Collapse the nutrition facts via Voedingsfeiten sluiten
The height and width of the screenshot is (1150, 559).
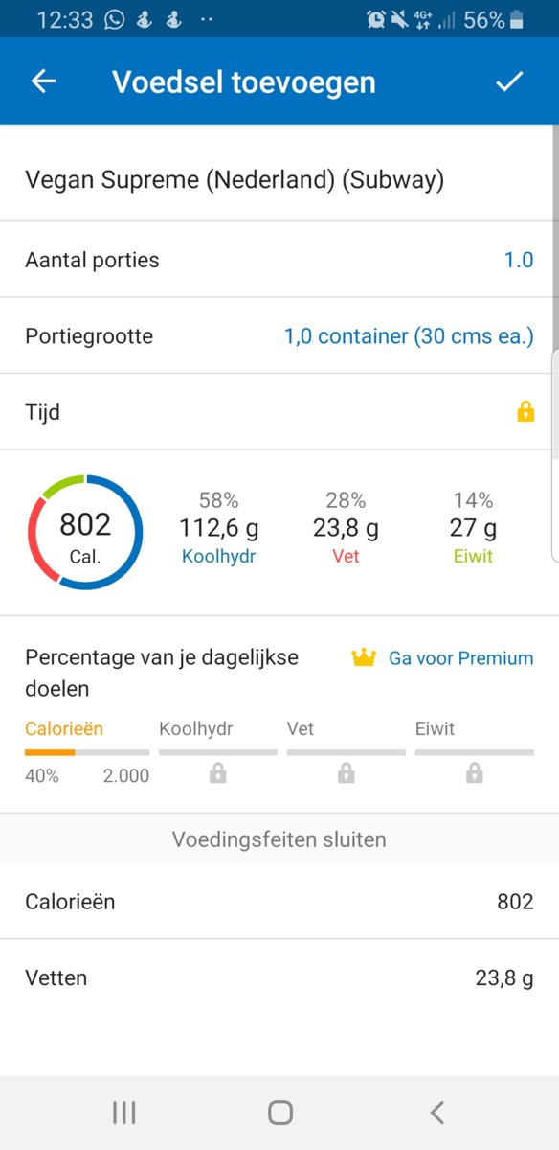pyautogui.click(x=279, y=839)
